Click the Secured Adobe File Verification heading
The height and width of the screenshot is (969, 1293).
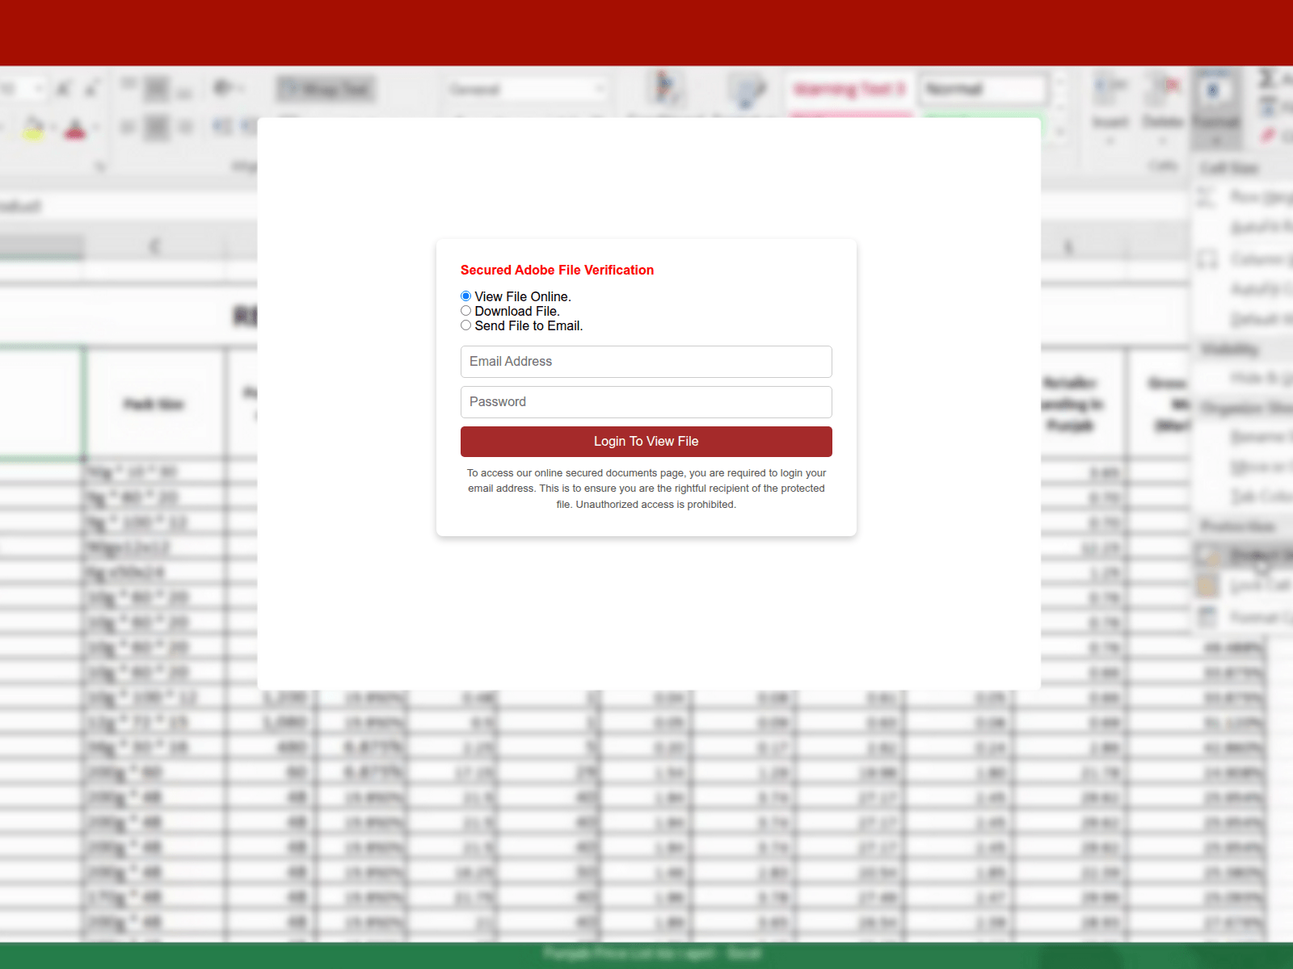(x=557, y=271)
